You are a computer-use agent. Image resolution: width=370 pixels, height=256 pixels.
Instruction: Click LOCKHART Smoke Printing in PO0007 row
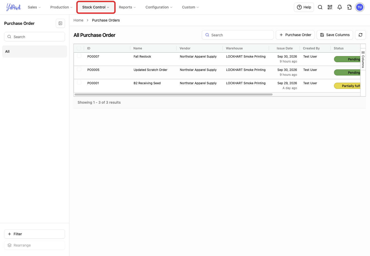(x=246, y=57)
